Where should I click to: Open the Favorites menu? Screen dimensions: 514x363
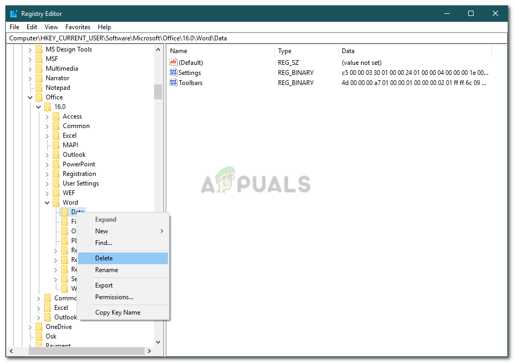pyautogui.click(x=78, y=27)
